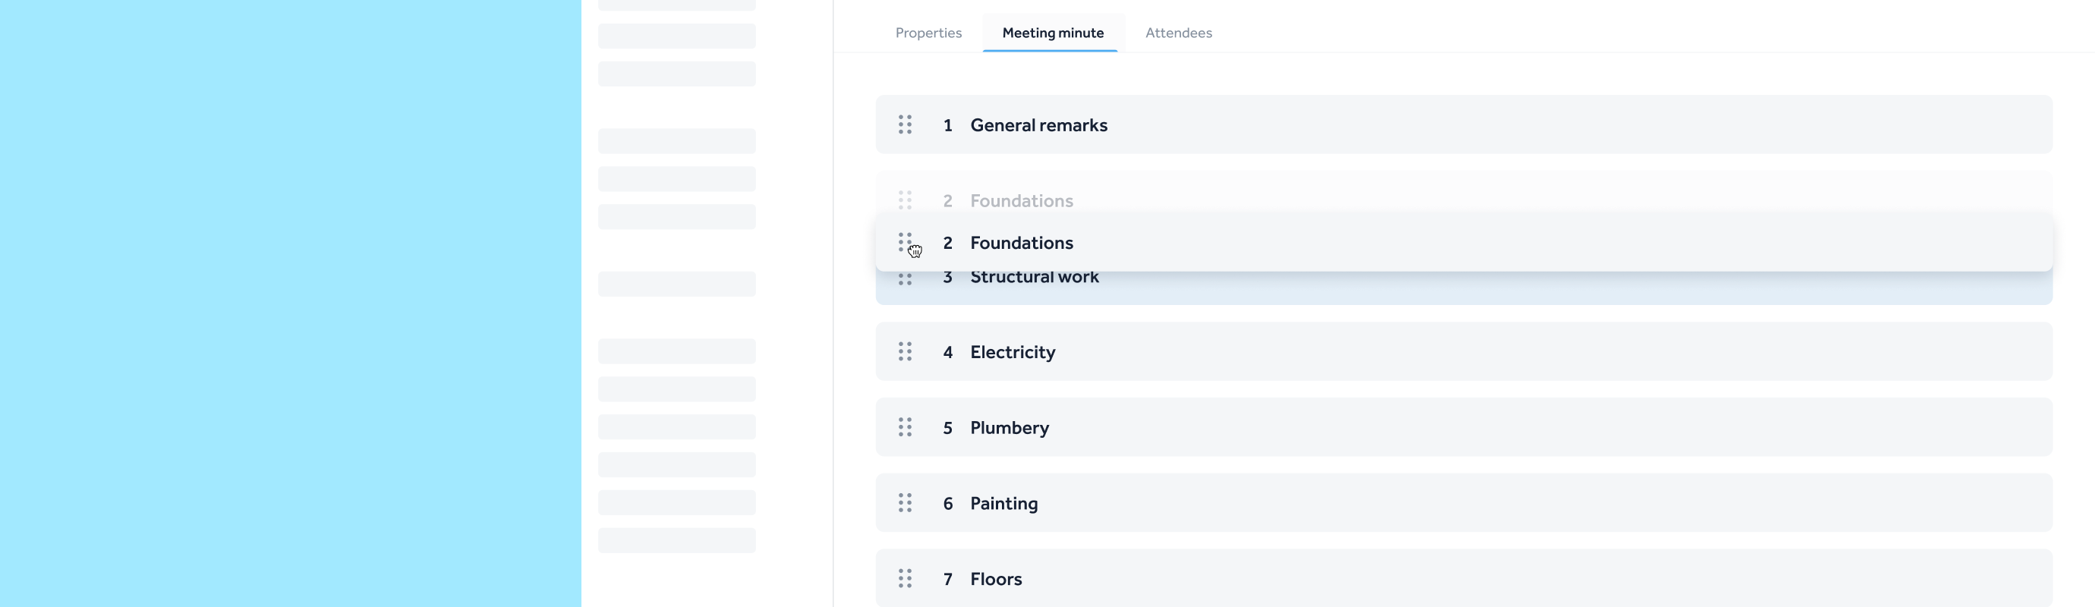Click the faded Foundations placeholder handle

click(x=904, y=200)
